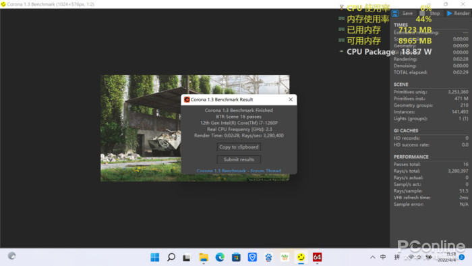Open the taskbar clock showing 2022/4/4
Viewport: 472px width, 266px height.
(448, 257)
